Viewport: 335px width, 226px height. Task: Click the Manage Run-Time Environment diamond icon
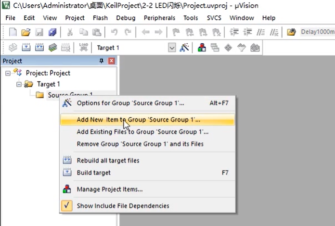coord(228,48)
